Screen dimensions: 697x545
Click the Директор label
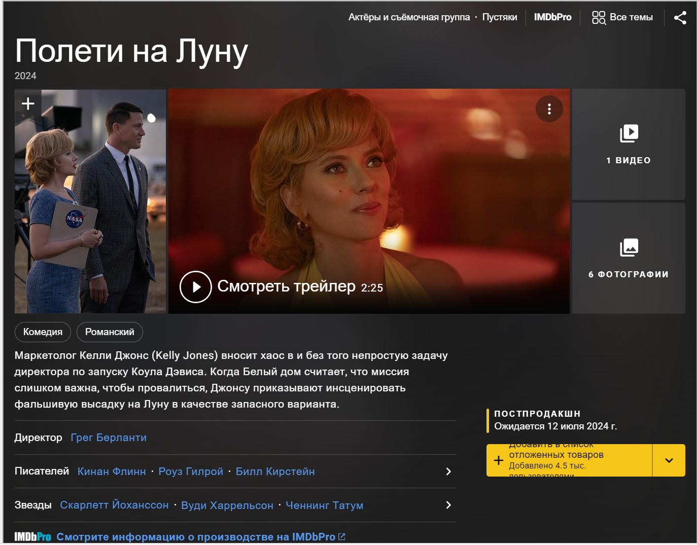point(38,438)
